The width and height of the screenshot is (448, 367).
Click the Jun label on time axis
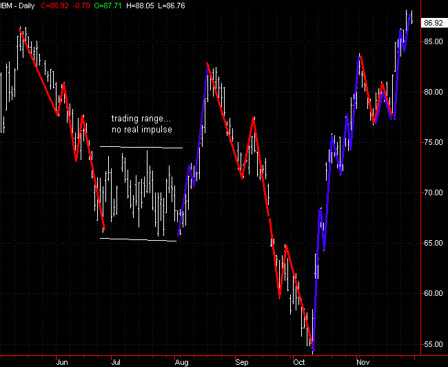tap(62, 362)
